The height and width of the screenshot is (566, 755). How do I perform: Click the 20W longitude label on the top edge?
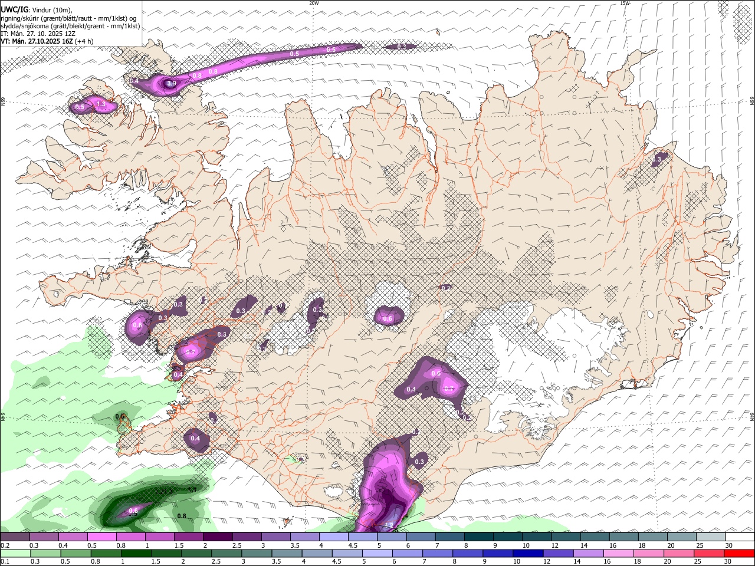(x=314, y=3)
